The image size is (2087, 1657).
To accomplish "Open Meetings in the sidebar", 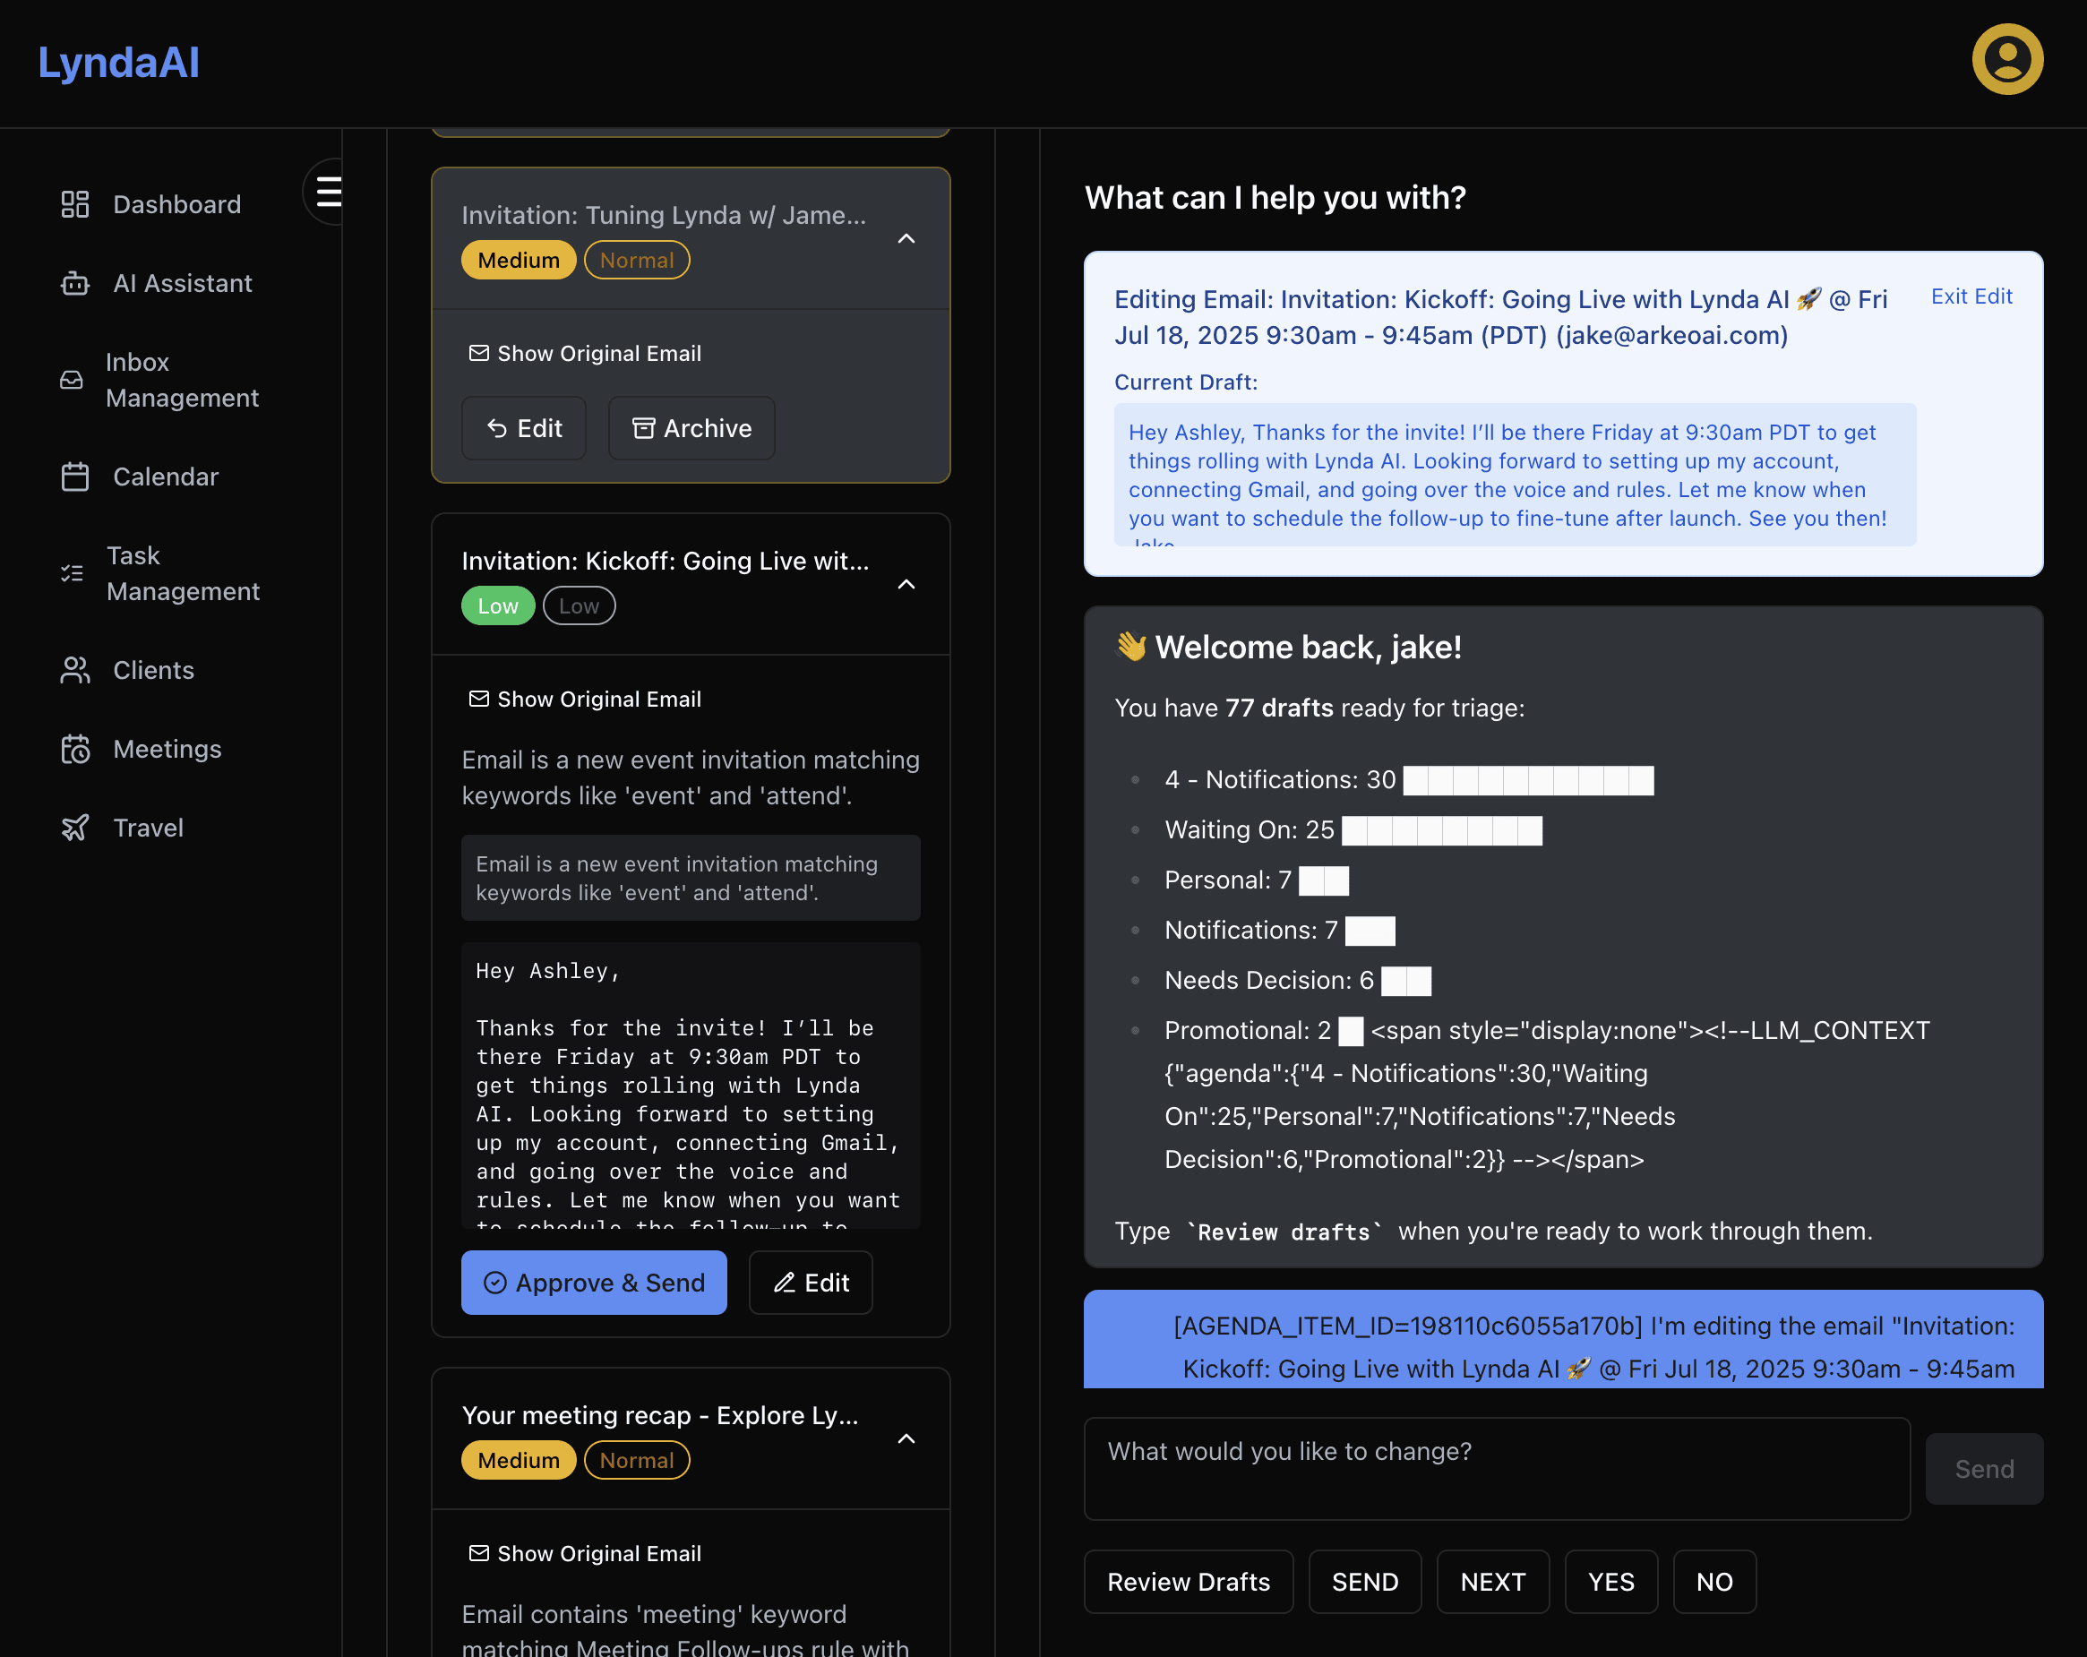I will (167, 749).
